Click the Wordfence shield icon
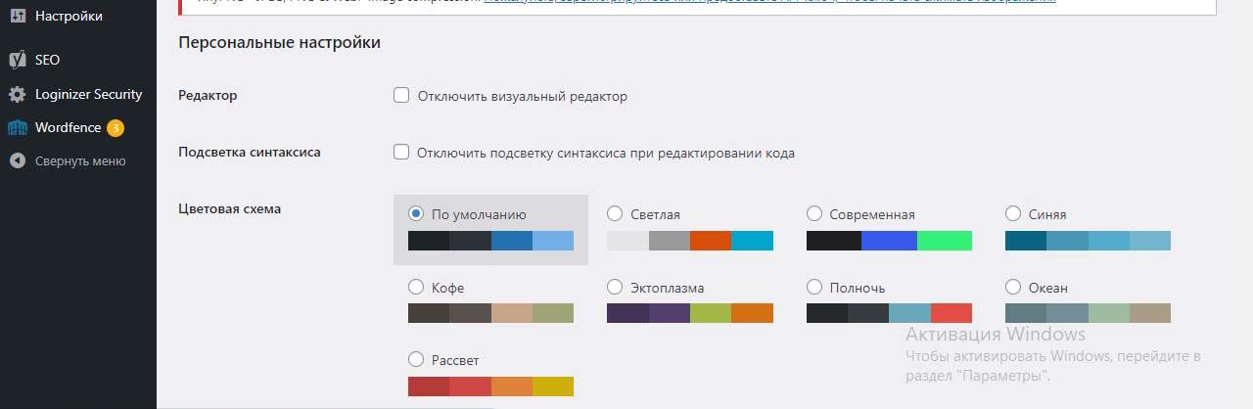Viewport: 1253px width, 409px height. (x=18, y=128)
